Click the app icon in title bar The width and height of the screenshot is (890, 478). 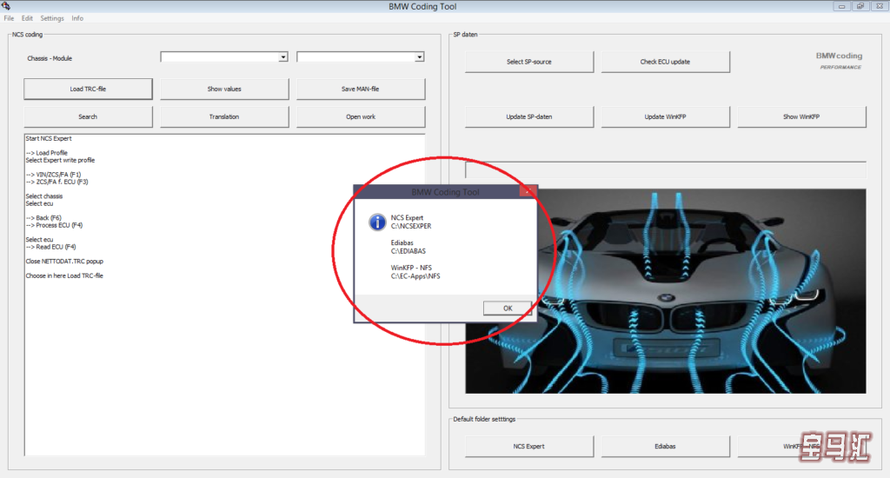6,6
